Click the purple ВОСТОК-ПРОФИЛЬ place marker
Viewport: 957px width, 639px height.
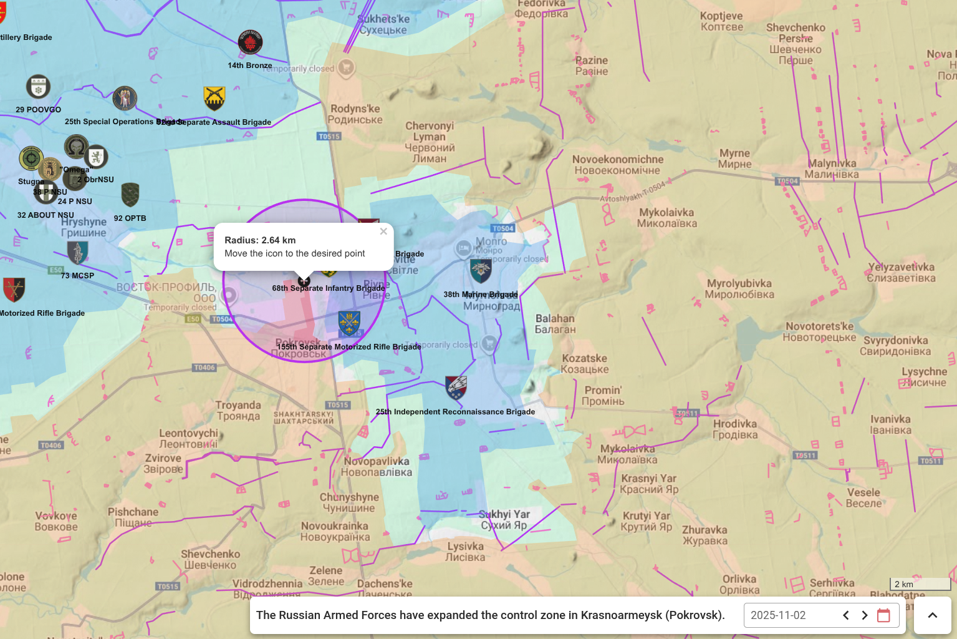[x=229, y=295]
